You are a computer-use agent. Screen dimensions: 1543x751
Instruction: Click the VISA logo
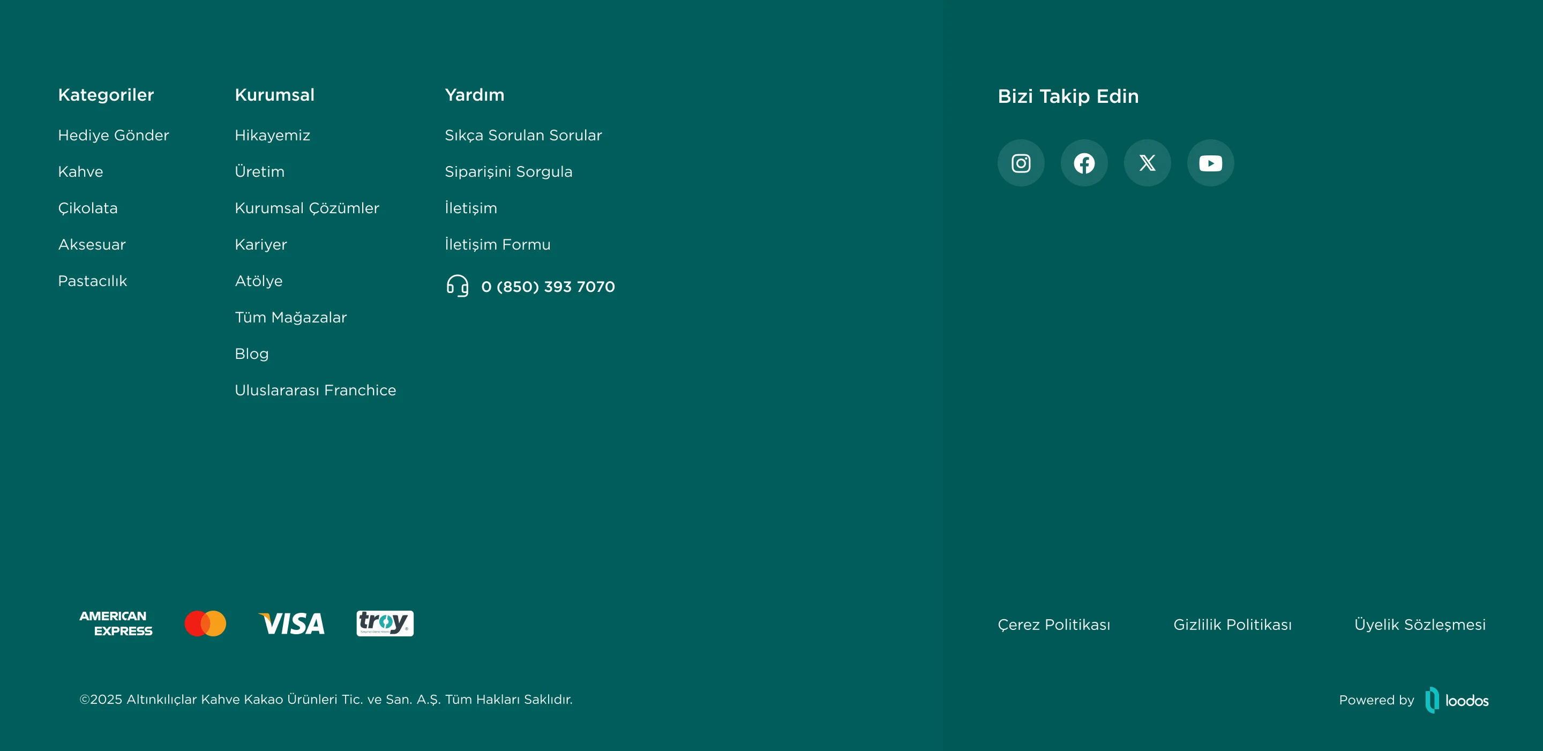tap(291, 624)
